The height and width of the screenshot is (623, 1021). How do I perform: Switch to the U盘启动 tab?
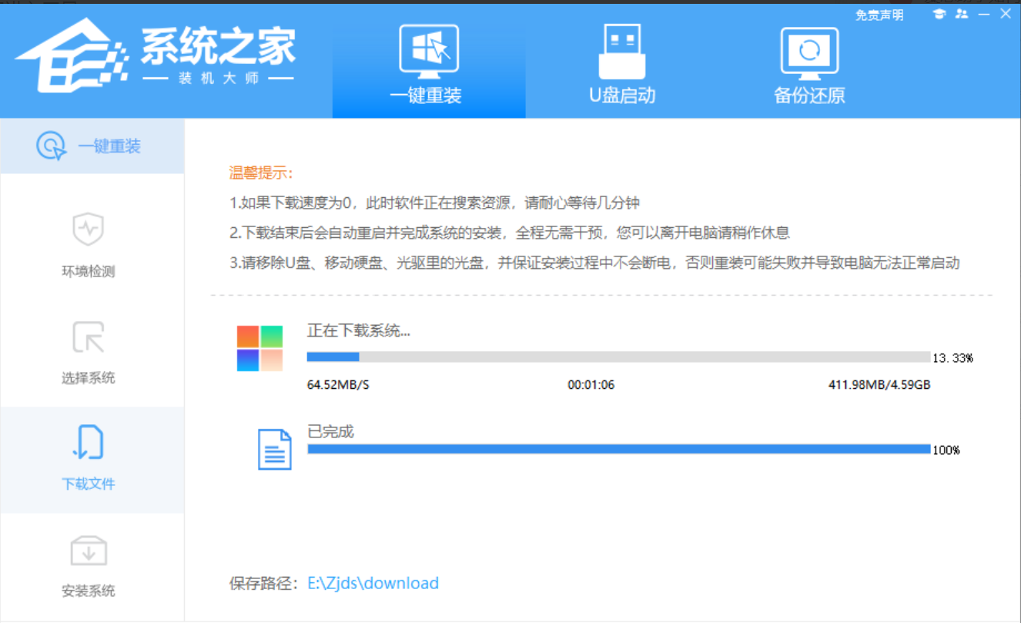(x=622, y=65)
